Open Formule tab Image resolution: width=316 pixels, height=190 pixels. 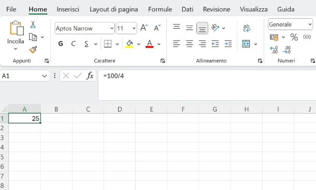(160, 9)
